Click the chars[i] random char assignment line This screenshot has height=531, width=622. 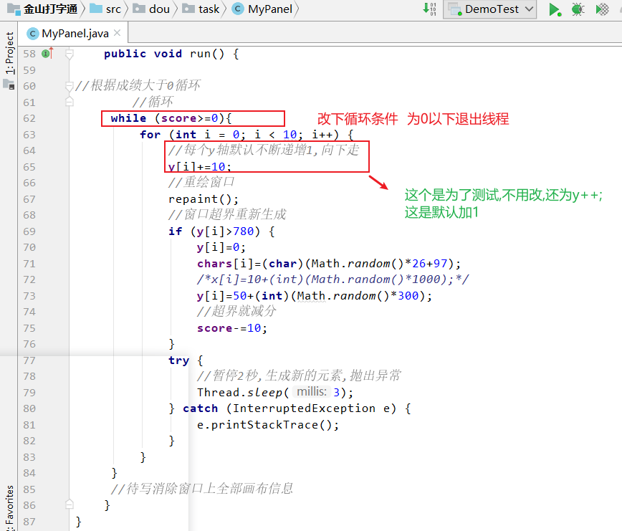[329, 264]
